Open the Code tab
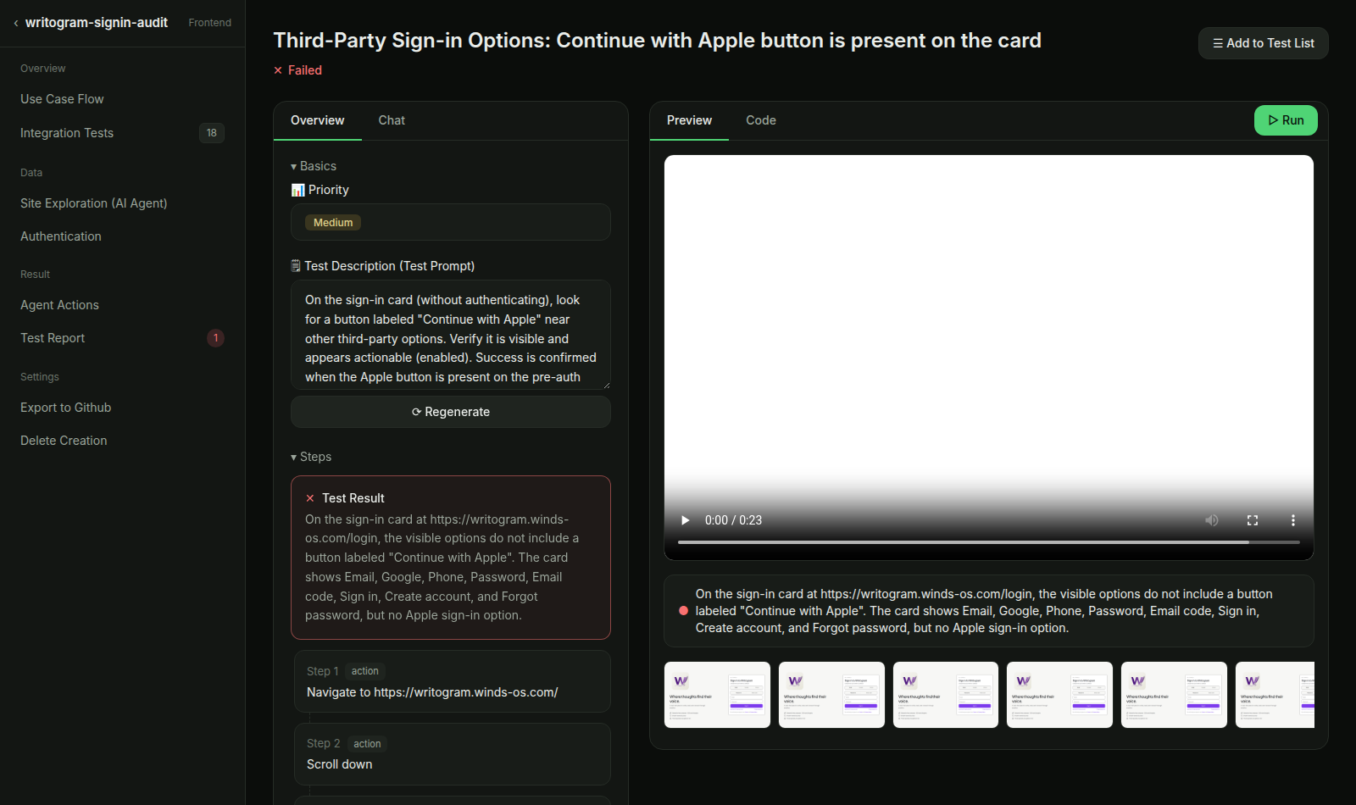Viewport: 1356px width, 805px height. click(761, 120)
